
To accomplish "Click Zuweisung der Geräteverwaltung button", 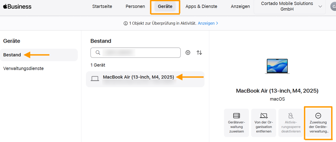I will point(318,123).
